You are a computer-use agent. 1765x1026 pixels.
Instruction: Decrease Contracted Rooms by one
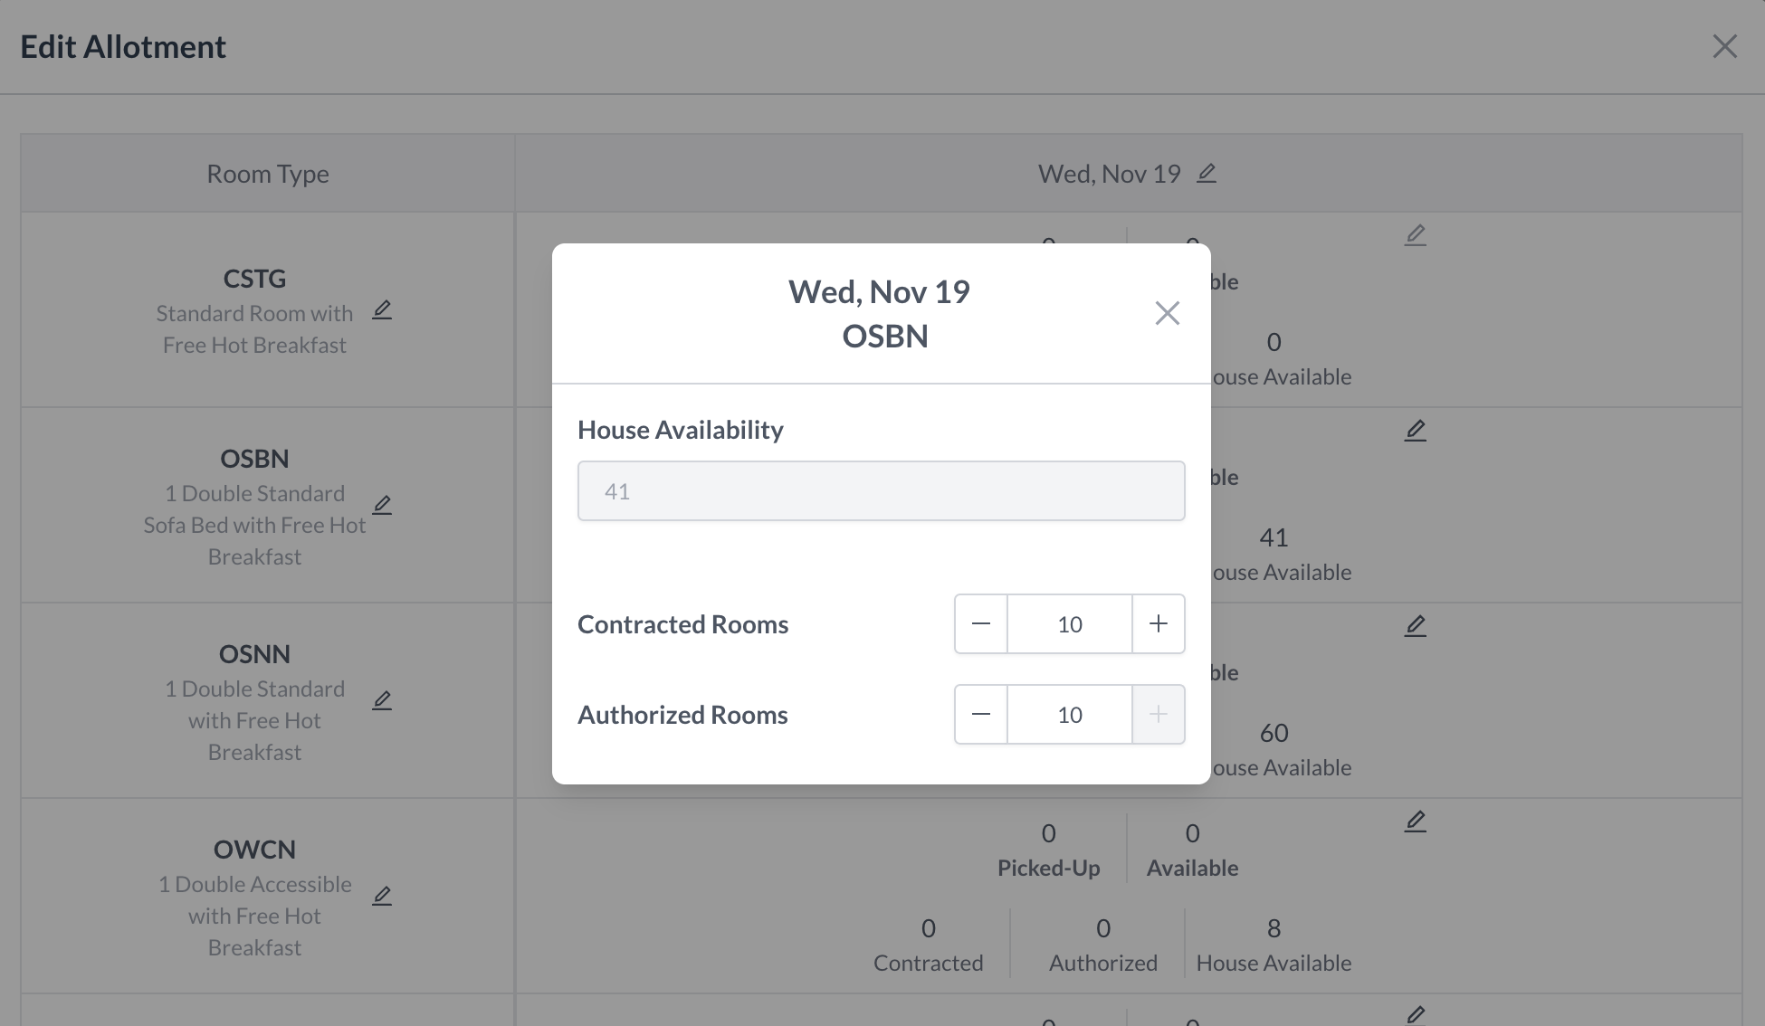click(981, 624)
